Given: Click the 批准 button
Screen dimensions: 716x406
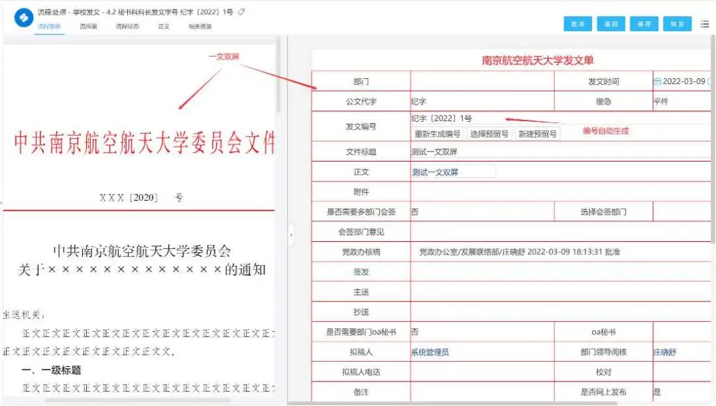Looking at the screenshot, I should pos(577,25).
